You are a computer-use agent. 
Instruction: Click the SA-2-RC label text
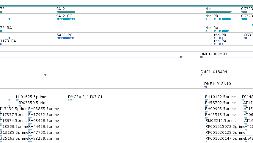pos(64,16)
